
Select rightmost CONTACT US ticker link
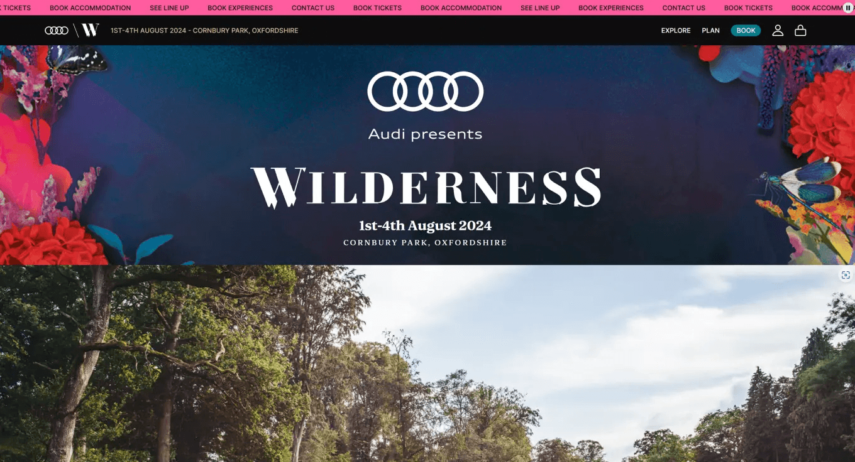(684, 8)
